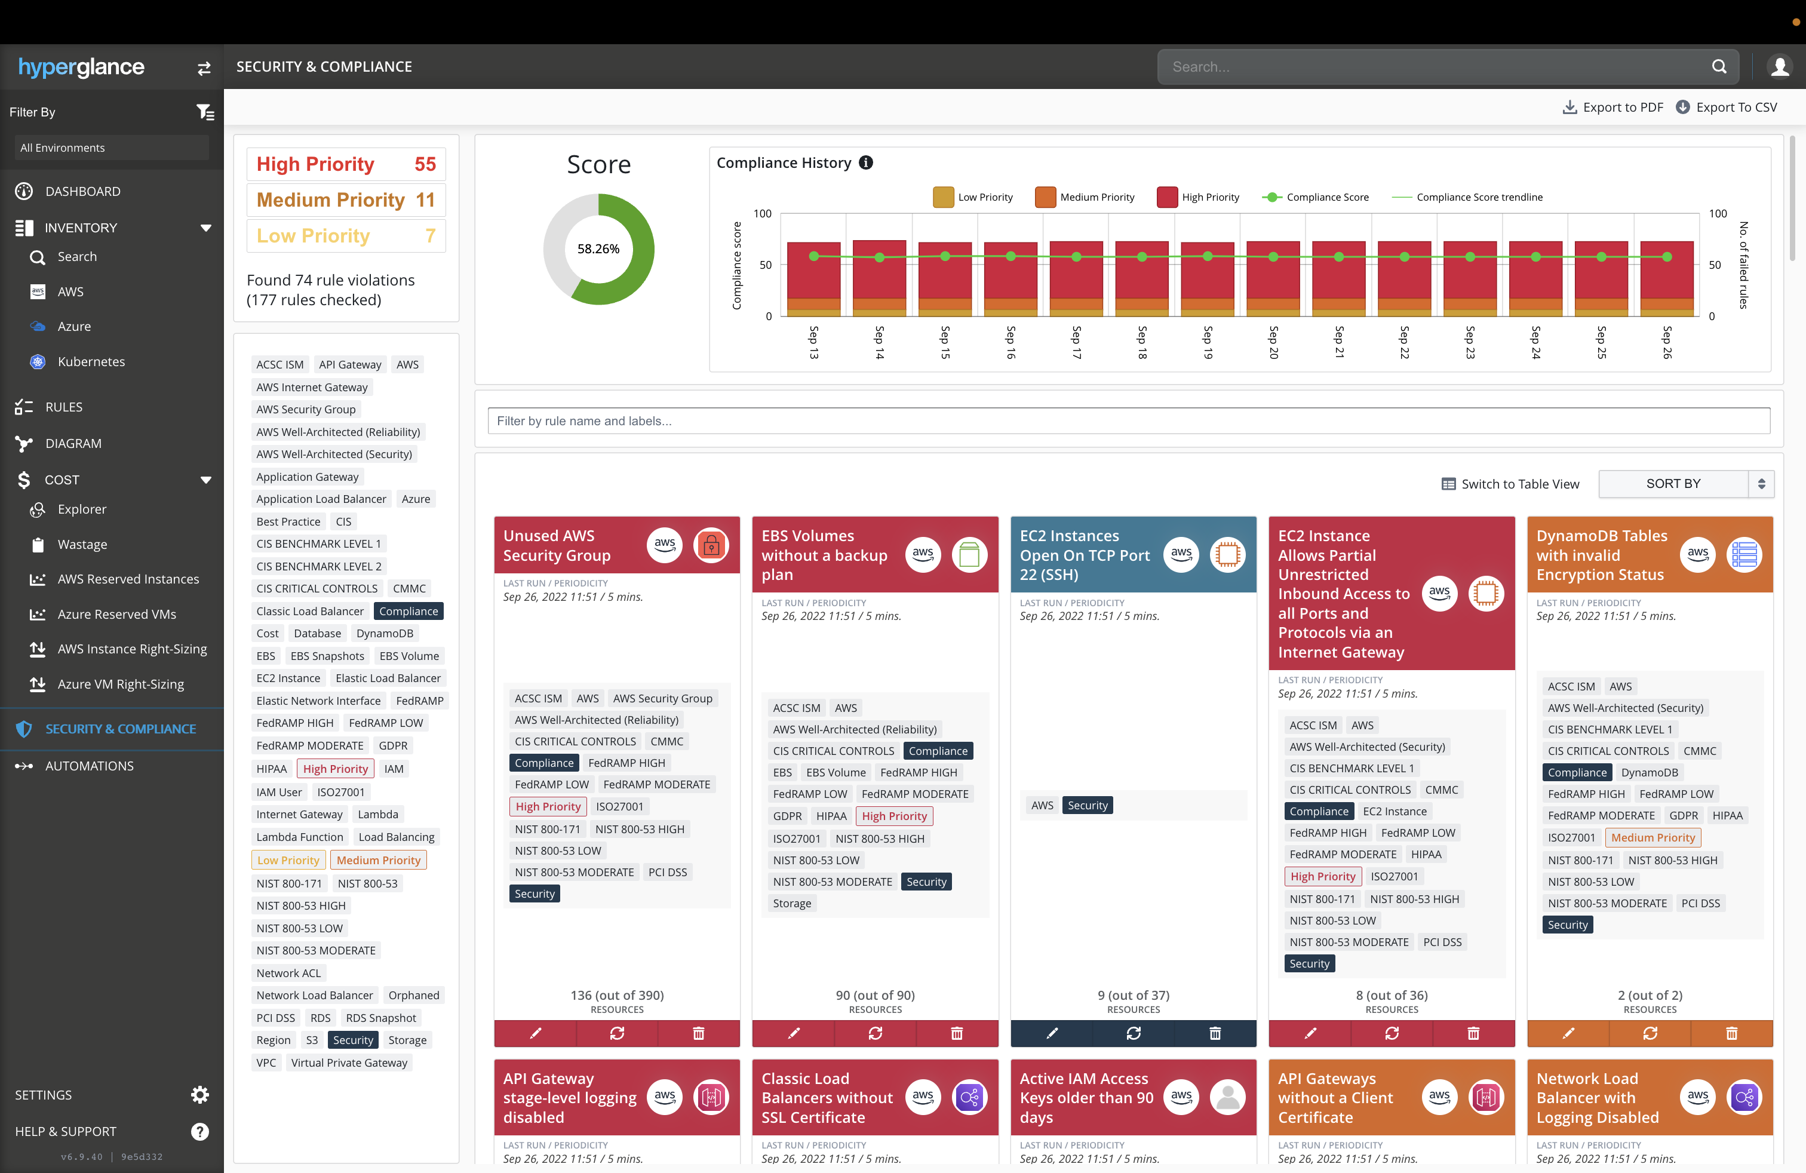
Task: Collapse the Cost menu section
Action: 205,480
